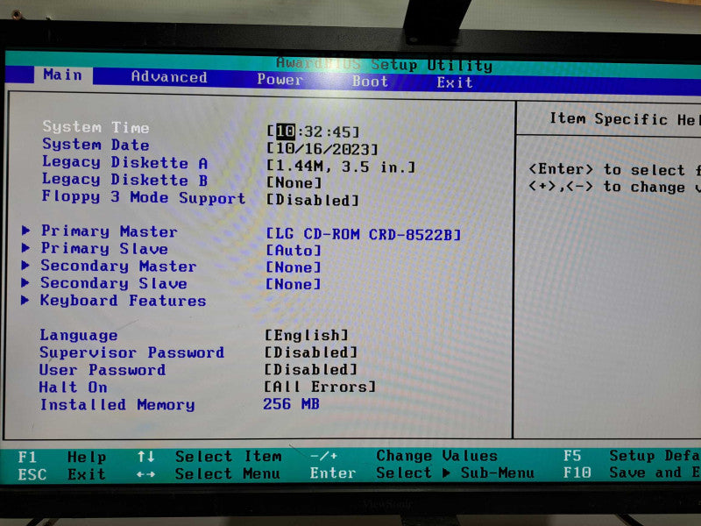Click the minutes field 32 in System Time
The height and width of the screenshot is (526, 701).
tap(313, 131)
